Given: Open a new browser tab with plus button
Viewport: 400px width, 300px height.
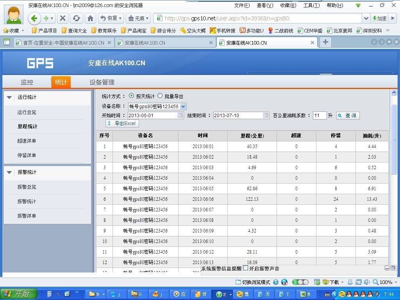Looking at the screenshot, I should point(325,42).
